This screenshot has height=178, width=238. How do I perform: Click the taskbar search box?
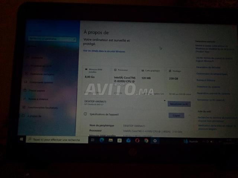(57, 140)
